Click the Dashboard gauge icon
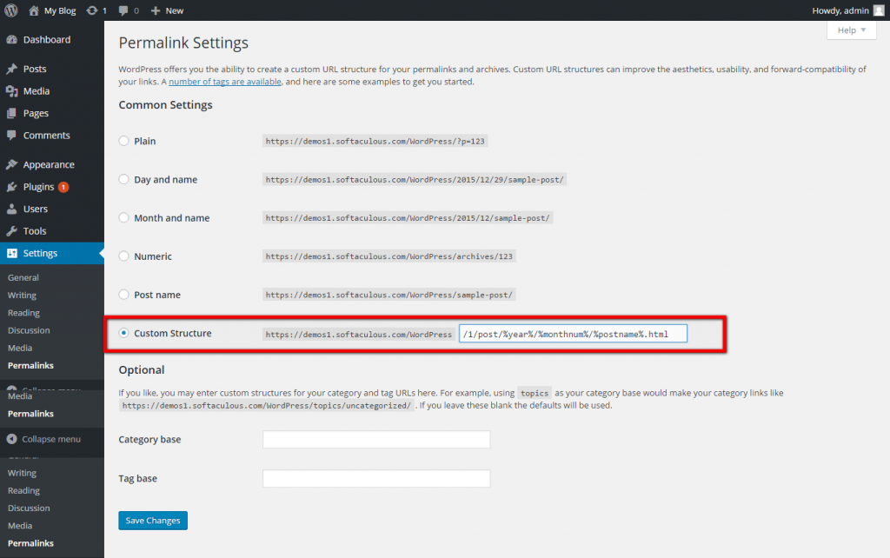This screenshot has width=890, height=558. coord(11,40)
